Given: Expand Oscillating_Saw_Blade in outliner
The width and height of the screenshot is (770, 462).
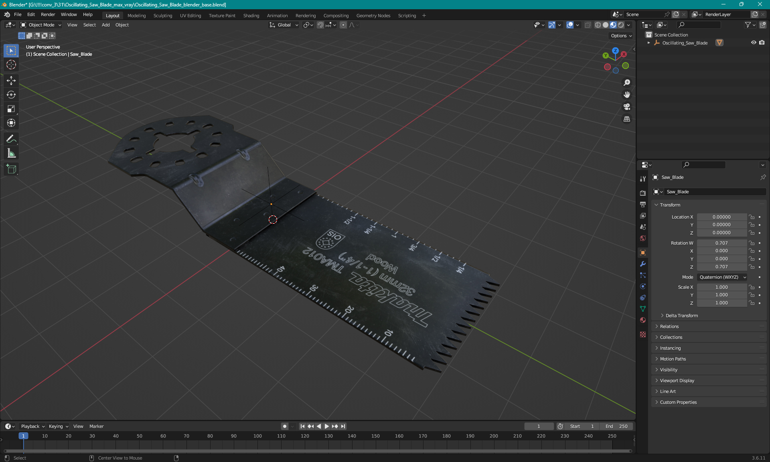Looking at the screenshot, I should [x=648, y=43].
